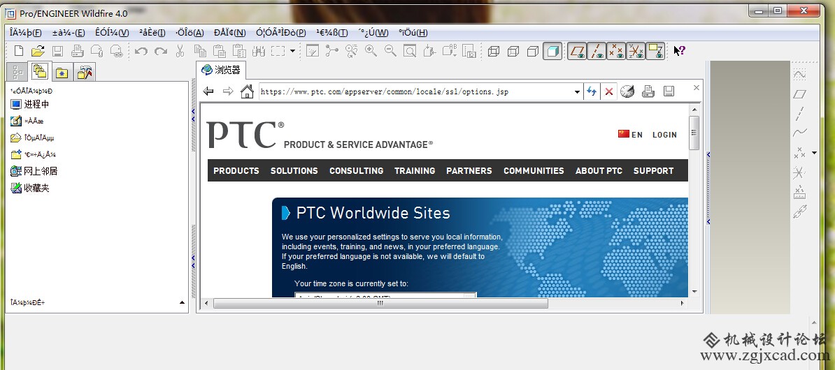835x370 pixels.
Task: Save using the main toolbar floppy disk icon
Action: pos(57,51)
